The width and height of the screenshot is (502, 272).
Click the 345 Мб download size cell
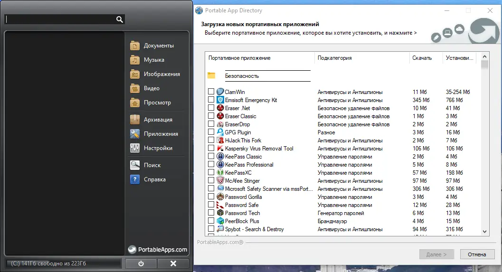[421, 100]
